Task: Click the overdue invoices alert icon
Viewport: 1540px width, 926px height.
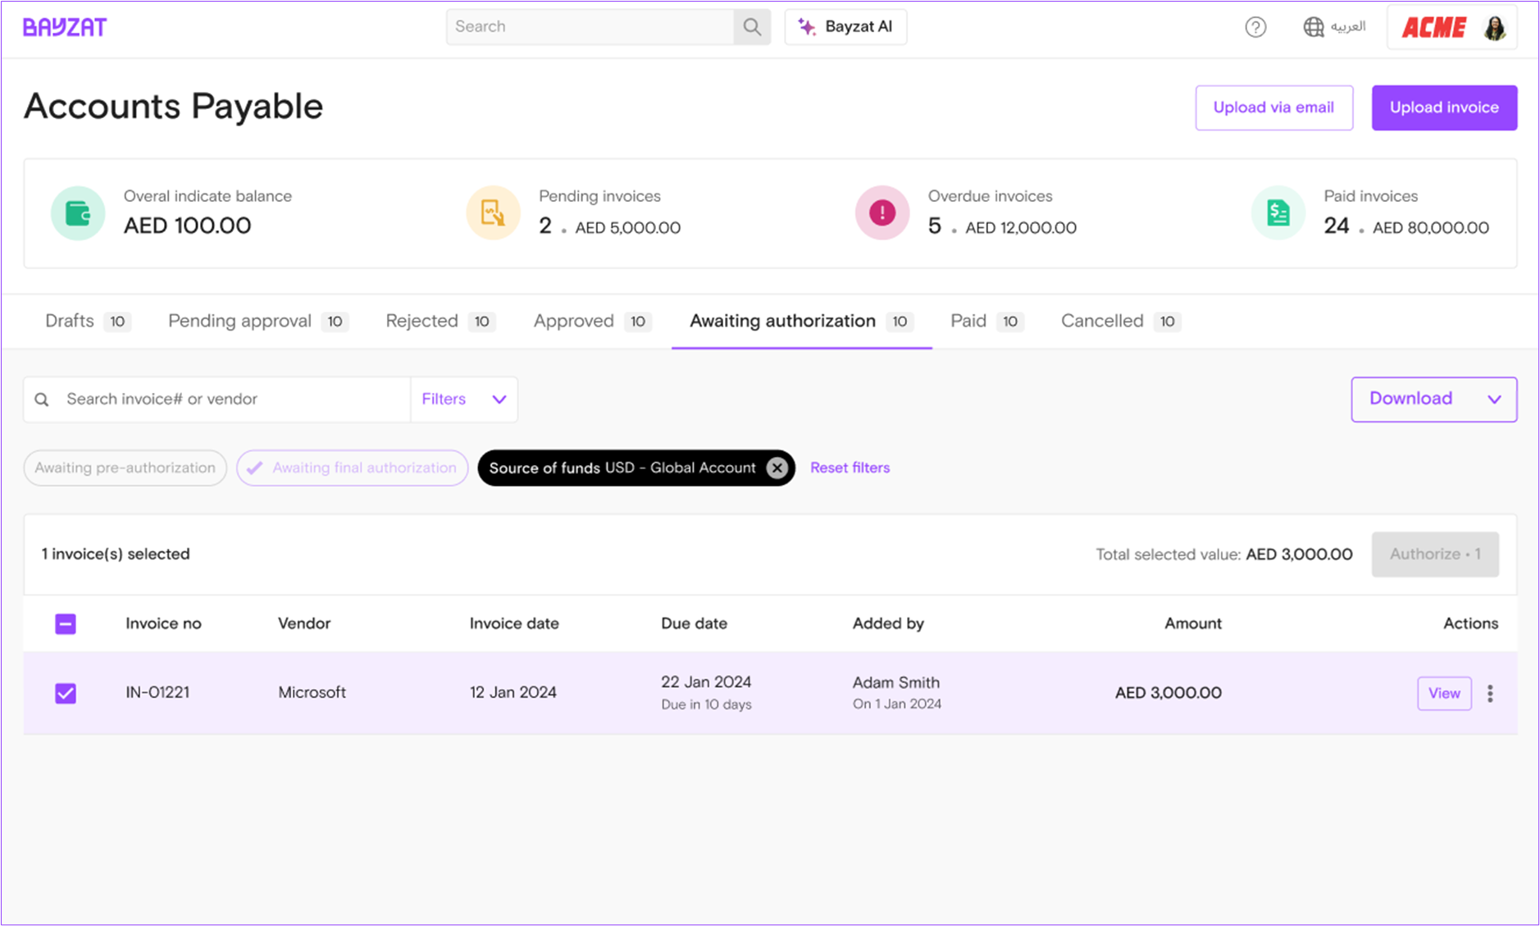Action: coord(882,213)
